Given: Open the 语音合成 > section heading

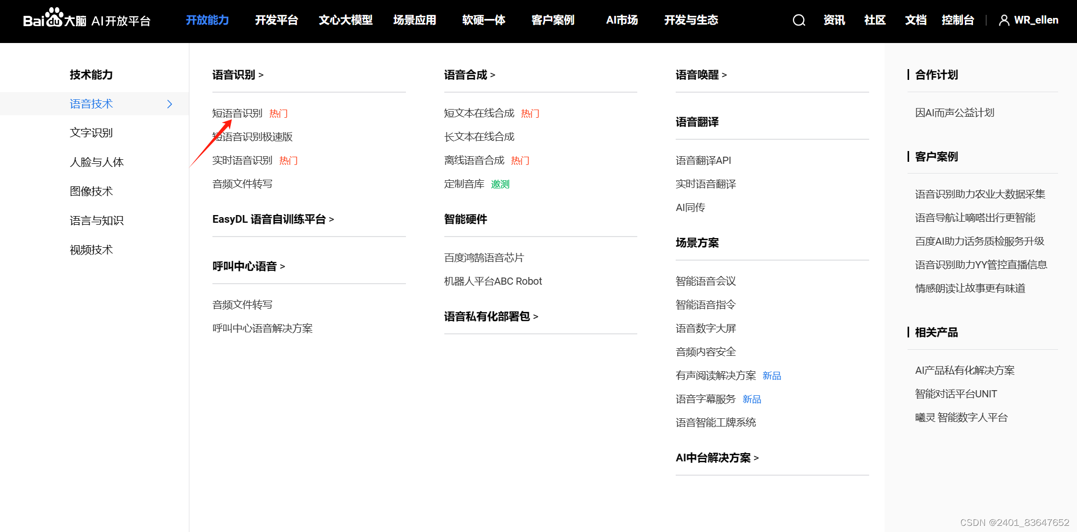Looking at the screenshot, I should click(469, 75).
